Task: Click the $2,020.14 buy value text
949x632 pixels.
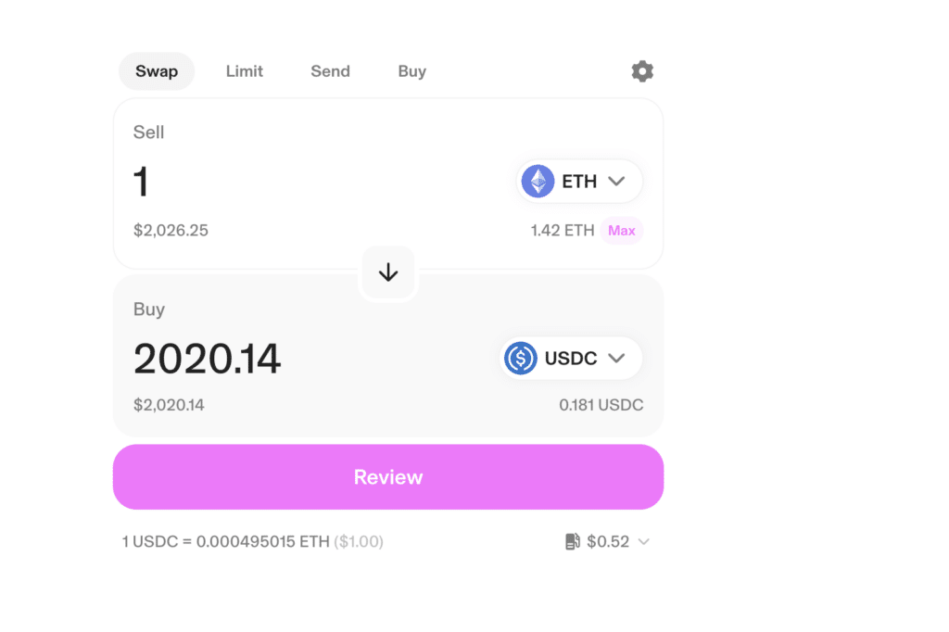Action: point(169,405)
